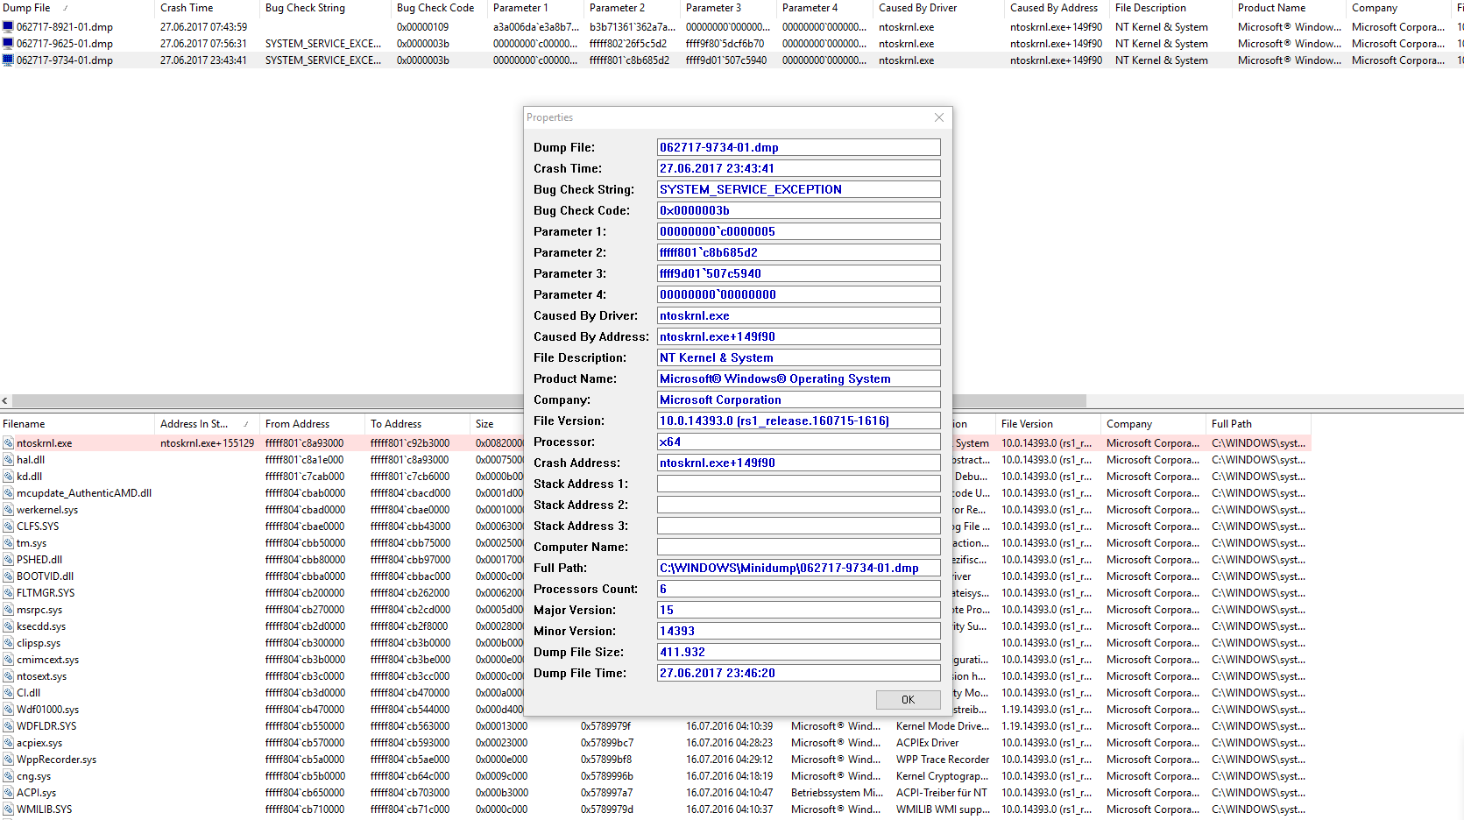Image resolution: width=1464 pixels, height=820 pixels.
Task: Click the empty Stack Address 1 field
Action: 799,484
